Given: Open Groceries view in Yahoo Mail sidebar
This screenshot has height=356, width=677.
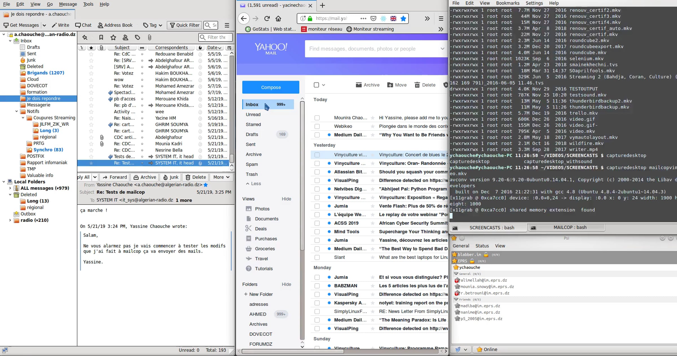Looking at the screenshot, I should 265,249.
